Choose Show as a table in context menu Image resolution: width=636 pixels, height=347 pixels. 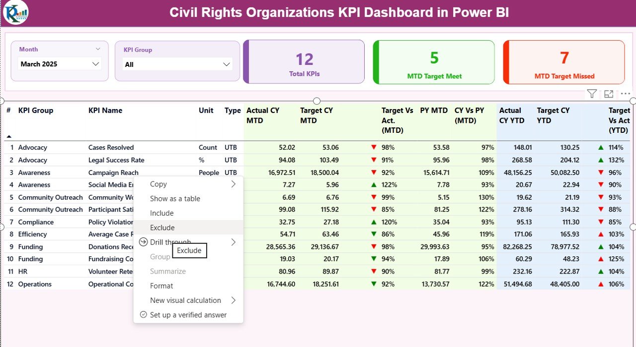point(175,198)
